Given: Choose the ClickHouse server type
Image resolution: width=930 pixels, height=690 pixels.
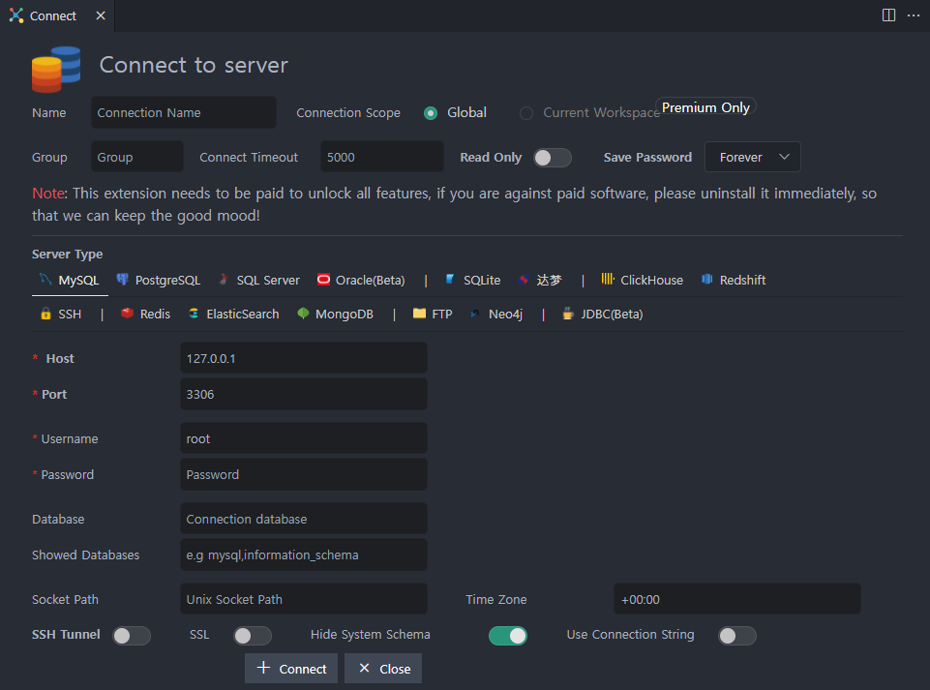Looking at the screenshot, I should pyautogui.click(x=643, y=280).
